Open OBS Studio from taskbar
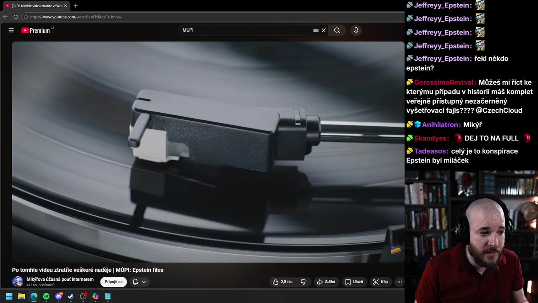This screenshot has width=538, height=303. click(83, 296)
